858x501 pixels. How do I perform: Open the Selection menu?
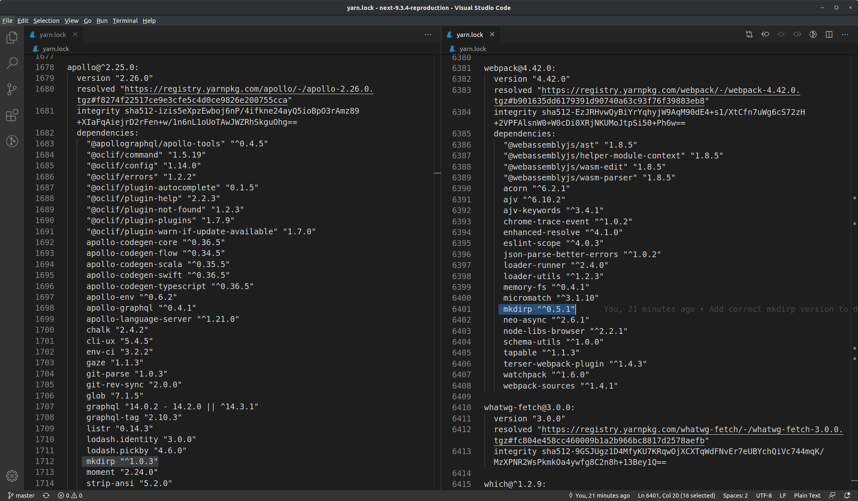46,21
